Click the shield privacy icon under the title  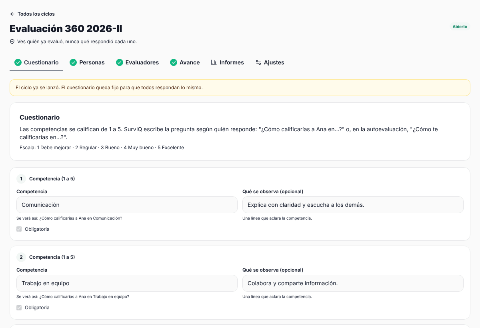point(12,42)
